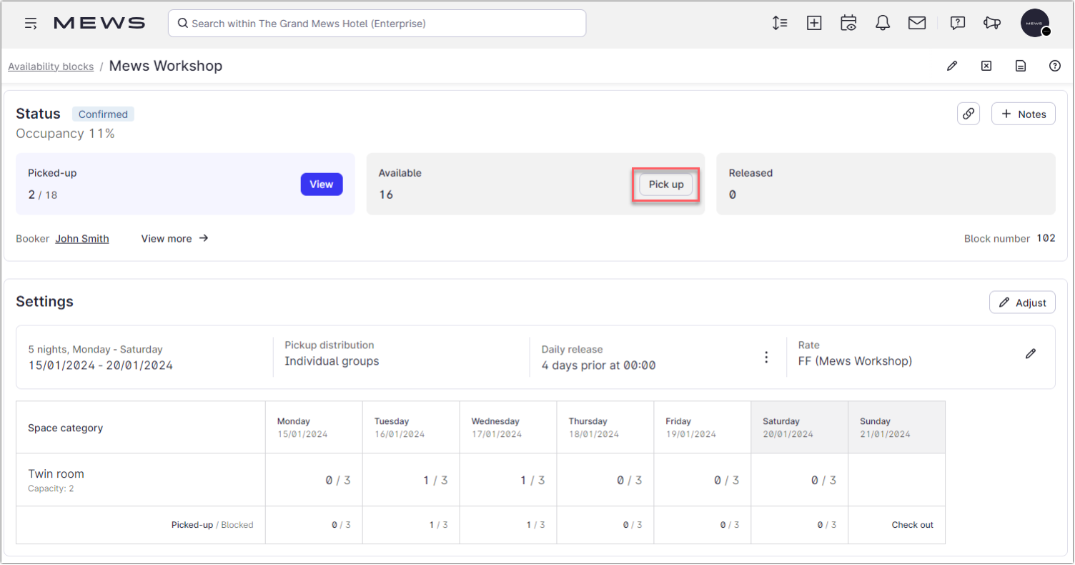The image size is (1075, 565).
Task: Click the edit pencil icon in page header
Action: 952,66
